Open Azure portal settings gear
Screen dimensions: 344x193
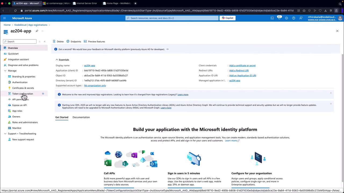286,18
